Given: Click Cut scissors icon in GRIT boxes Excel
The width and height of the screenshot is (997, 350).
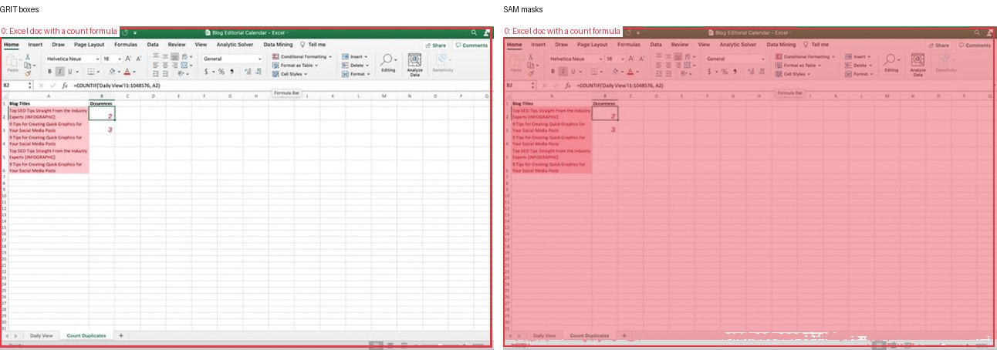Looking at the screenshot, I should click(x=28, y=57).
